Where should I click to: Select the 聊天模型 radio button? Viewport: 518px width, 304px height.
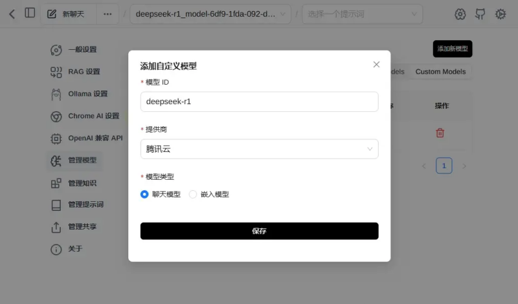[x=144, y=195]
